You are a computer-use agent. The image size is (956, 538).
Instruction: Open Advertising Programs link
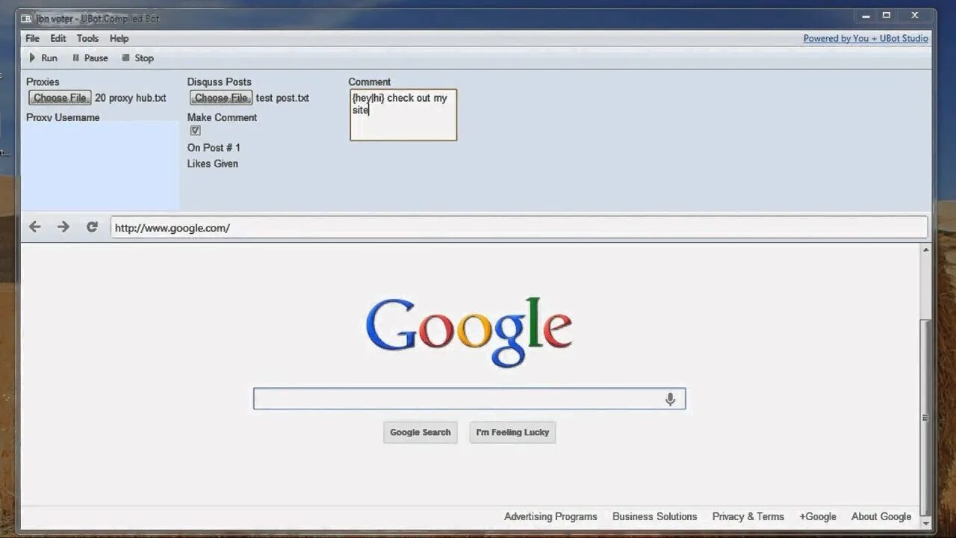click(x=550, y=516)
